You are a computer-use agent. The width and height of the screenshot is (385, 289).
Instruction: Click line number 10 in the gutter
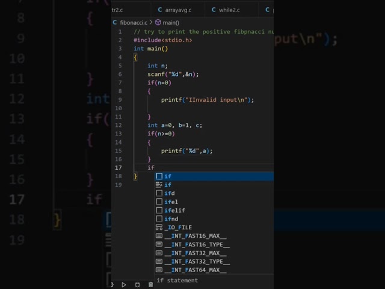pyautogui.click(x=119, y=108)
